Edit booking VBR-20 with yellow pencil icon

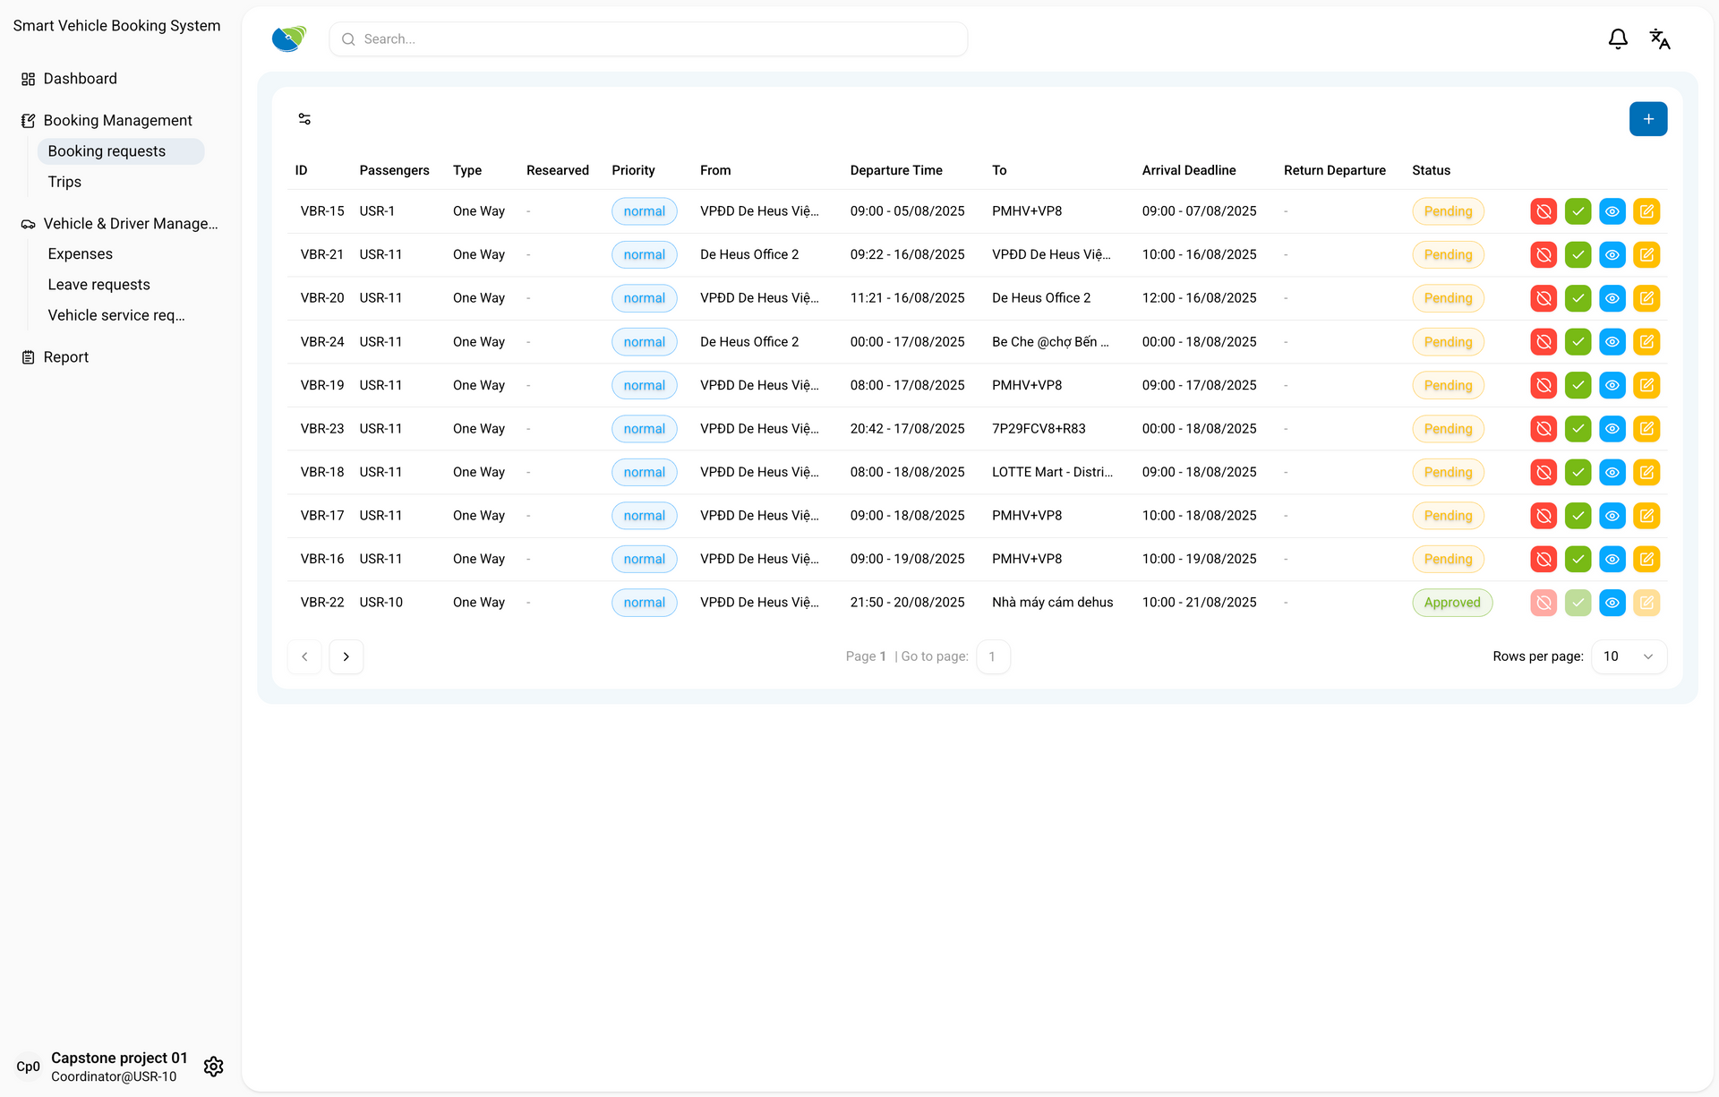[1646, 298]
